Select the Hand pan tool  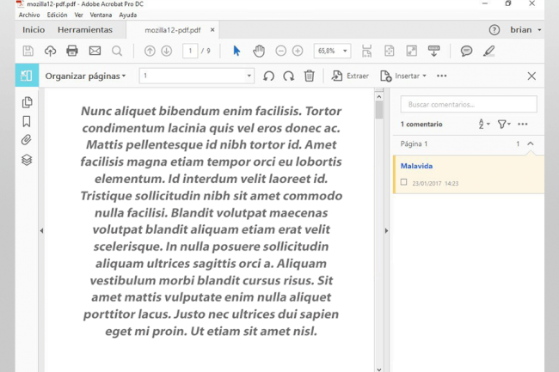pos(259,52)
